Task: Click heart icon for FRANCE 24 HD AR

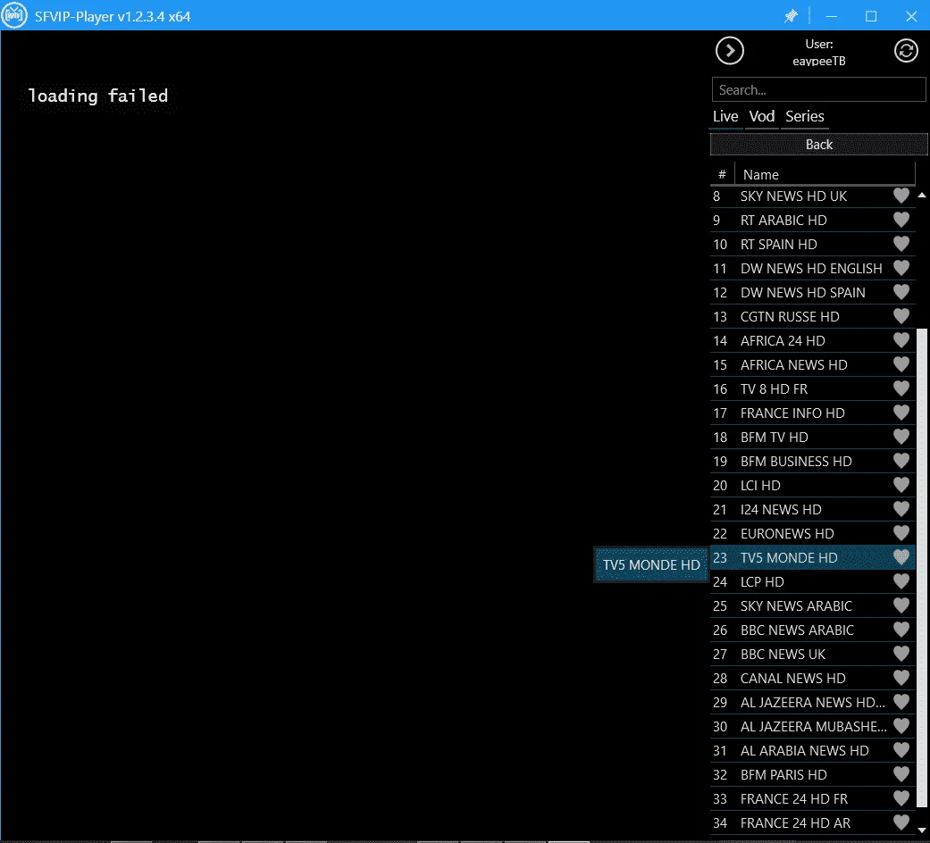Action: pyautogui.click(x=901, y=822)
